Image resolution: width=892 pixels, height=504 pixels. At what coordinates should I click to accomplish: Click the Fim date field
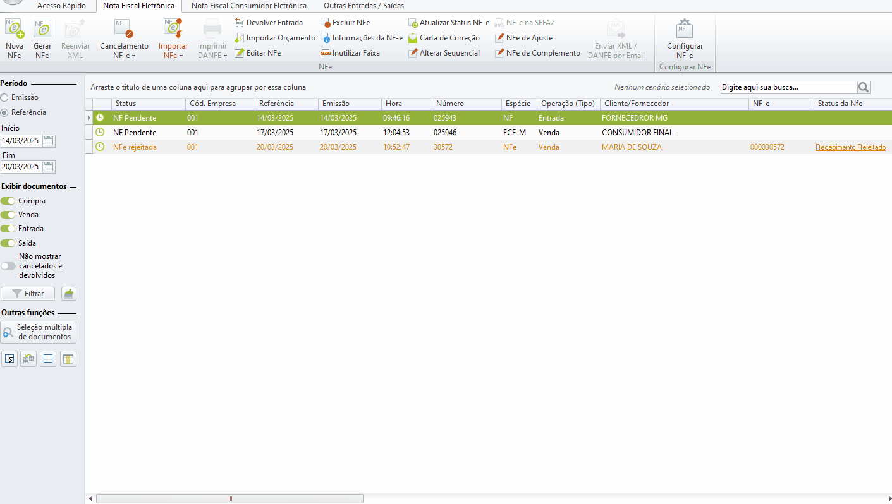coord(21,167)
